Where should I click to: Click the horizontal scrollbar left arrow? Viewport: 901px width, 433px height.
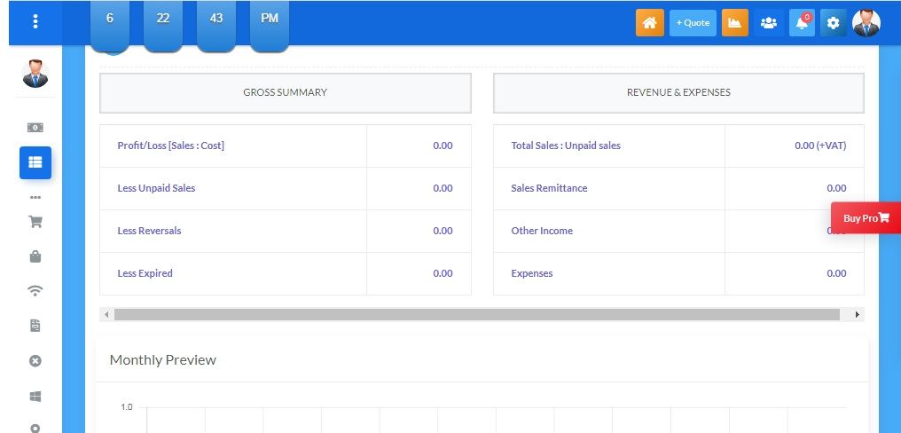[x=106, y=315]
